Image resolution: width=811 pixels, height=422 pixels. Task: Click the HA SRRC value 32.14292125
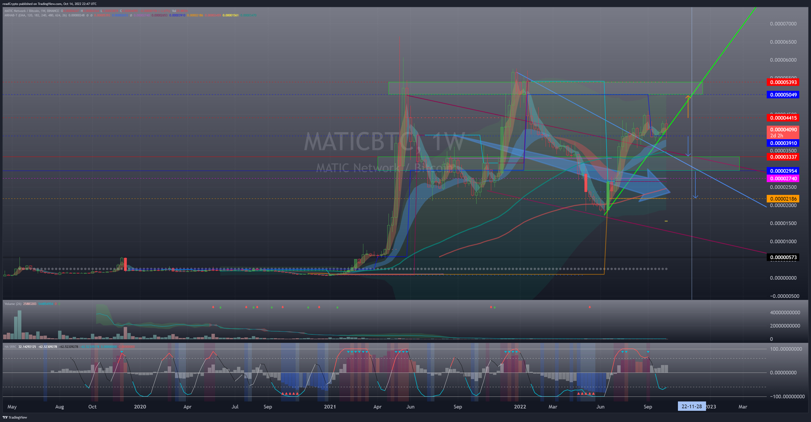point(27,347)
